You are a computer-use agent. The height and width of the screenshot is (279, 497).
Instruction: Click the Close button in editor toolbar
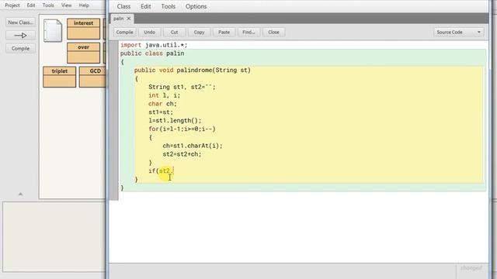coord(273,33)
